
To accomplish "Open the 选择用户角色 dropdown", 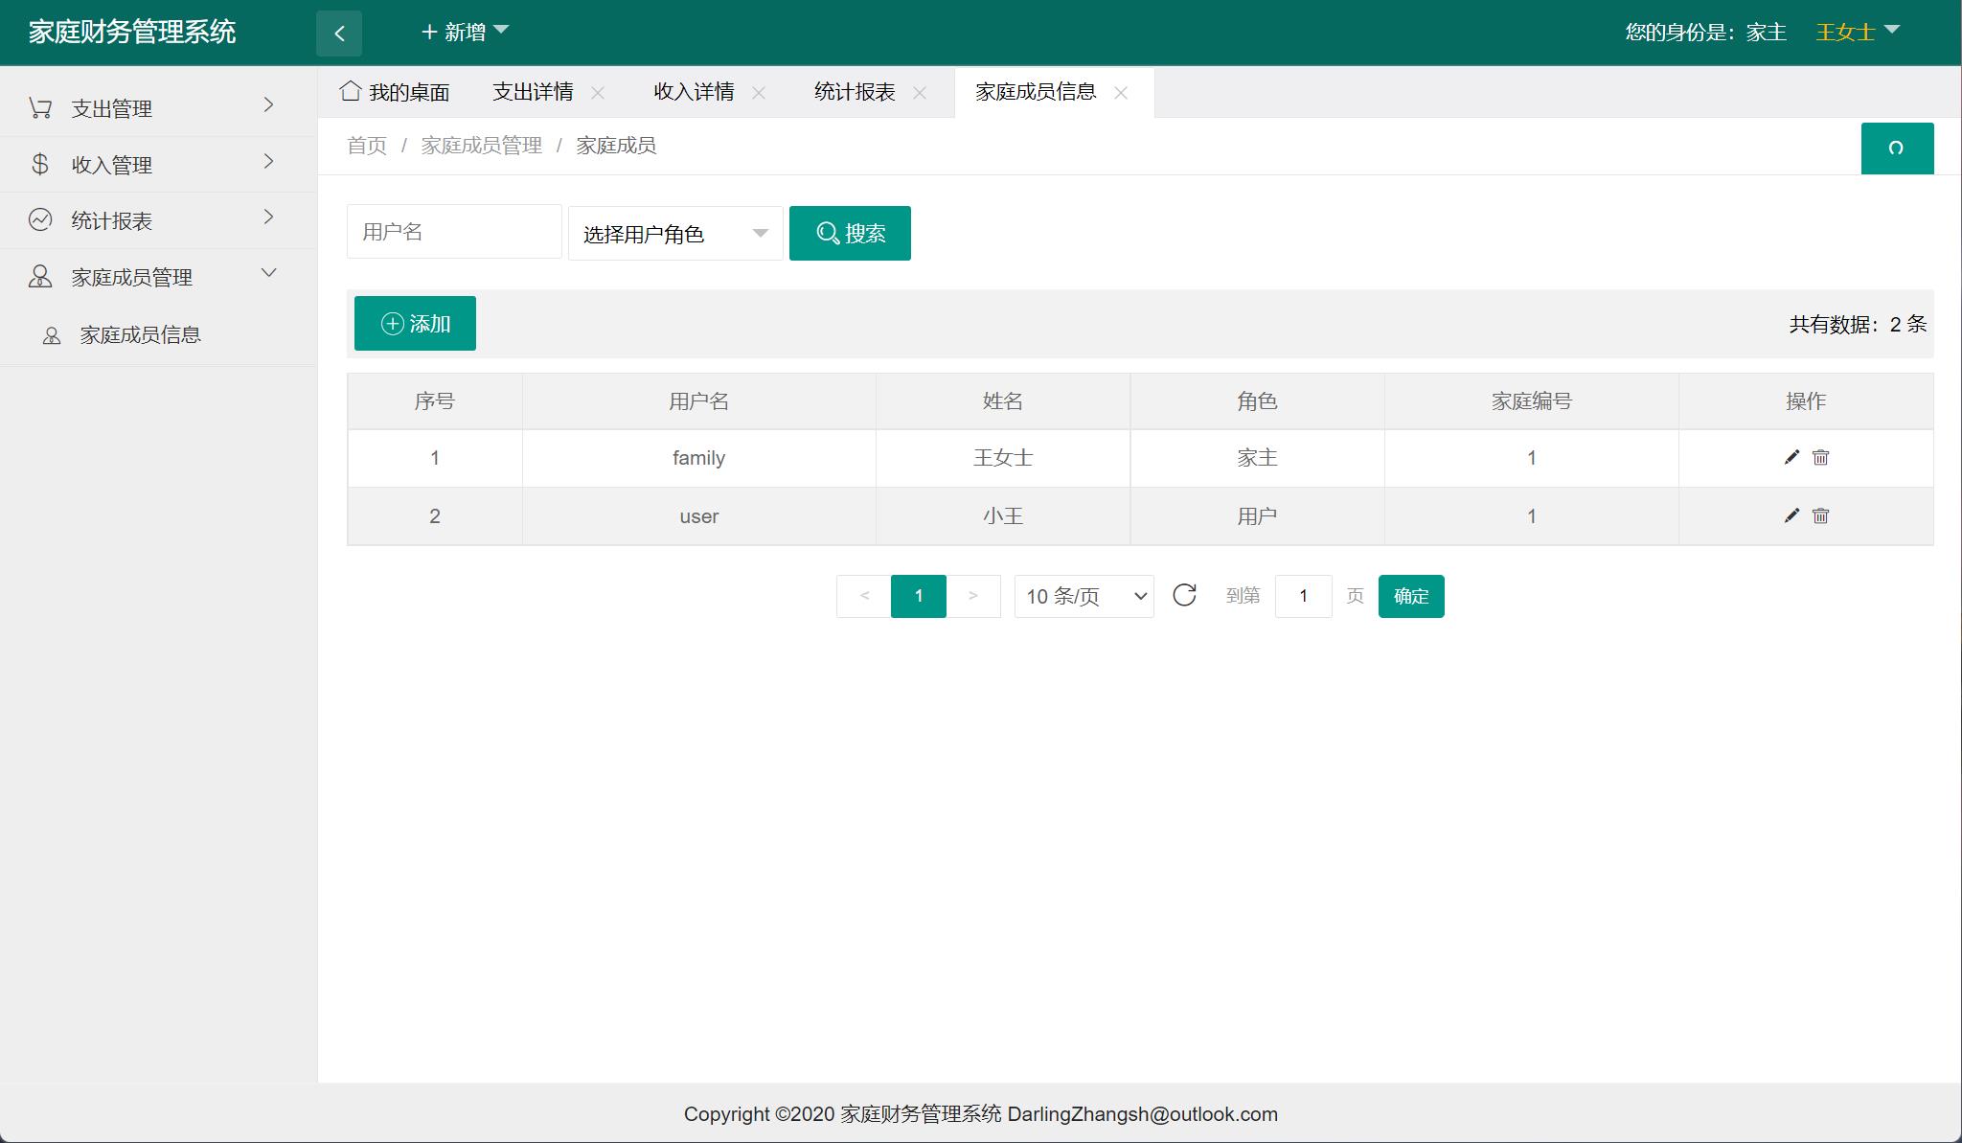I will click(x=673, y=232).
